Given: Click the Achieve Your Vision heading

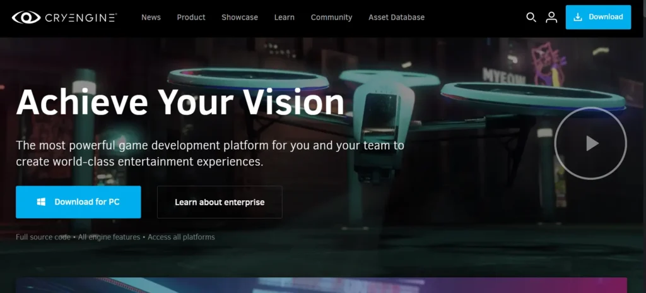Looking at the screenshot, I should [x=180, y=102].
